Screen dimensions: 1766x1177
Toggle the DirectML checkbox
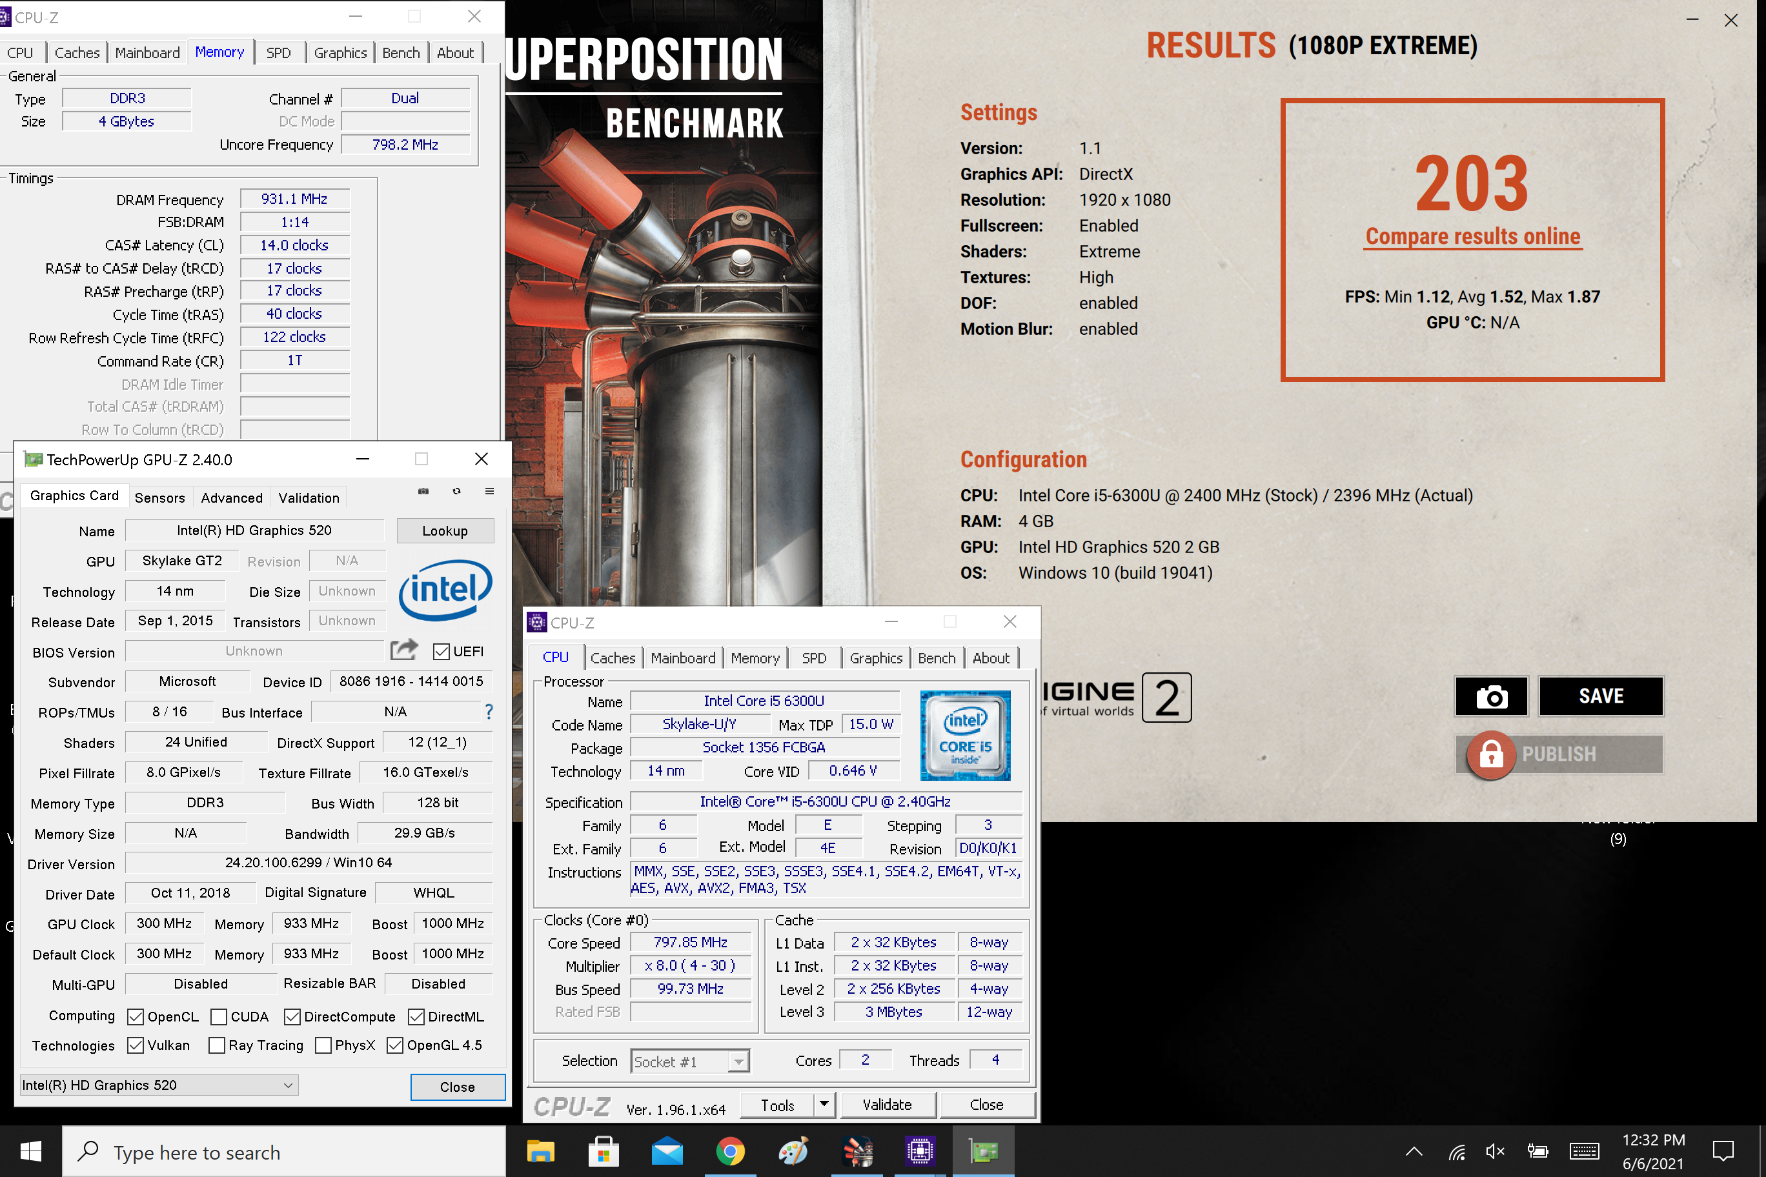(416, 1016)
